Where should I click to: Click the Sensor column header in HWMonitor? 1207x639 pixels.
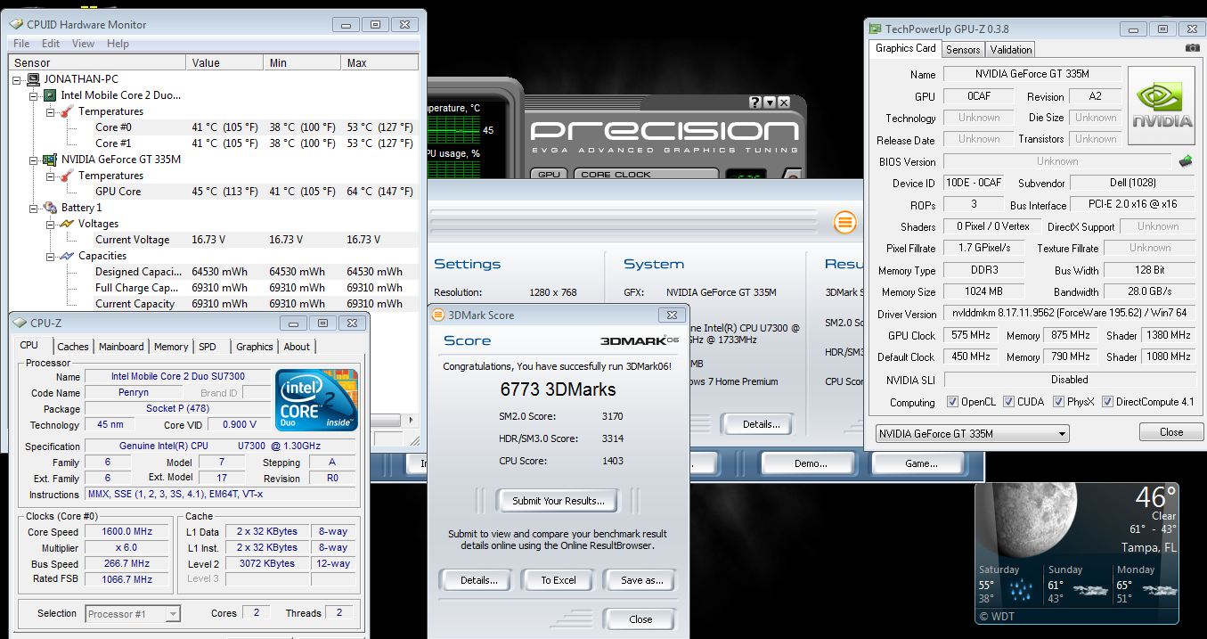point(98,63)
